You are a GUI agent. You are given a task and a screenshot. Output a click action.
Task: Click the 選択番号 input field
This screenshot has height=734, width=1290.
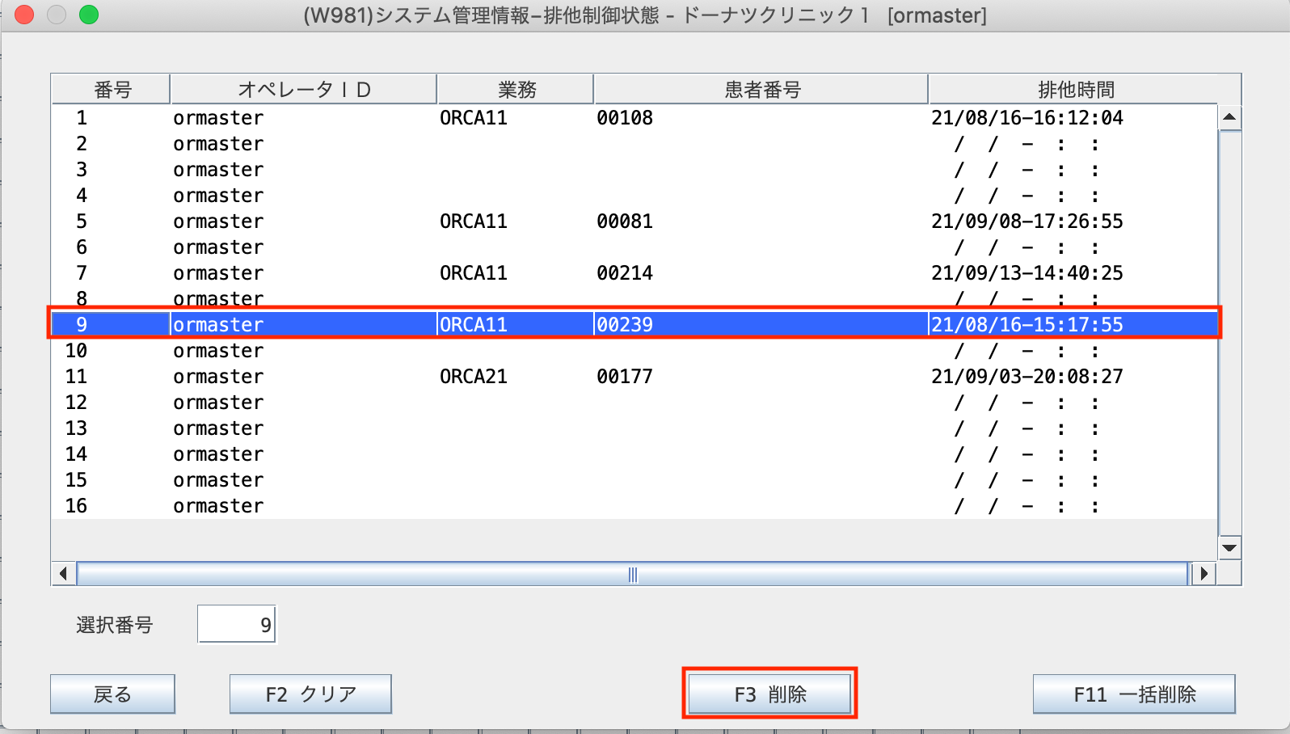pos(236,625)
